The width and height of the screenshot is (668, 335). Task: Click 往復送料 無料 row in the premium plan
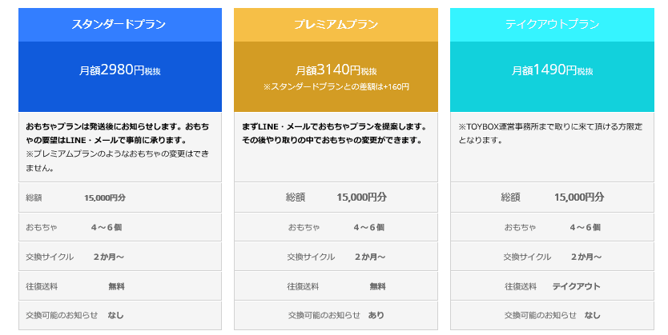coord(336,286)
